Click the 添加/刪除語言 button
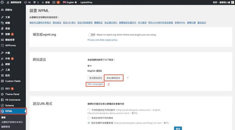 click(113, 78)
